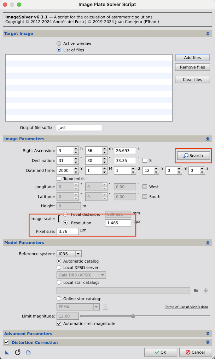215x359 pixels.
Task: Open the script documentation page icon
Action: 29,352
